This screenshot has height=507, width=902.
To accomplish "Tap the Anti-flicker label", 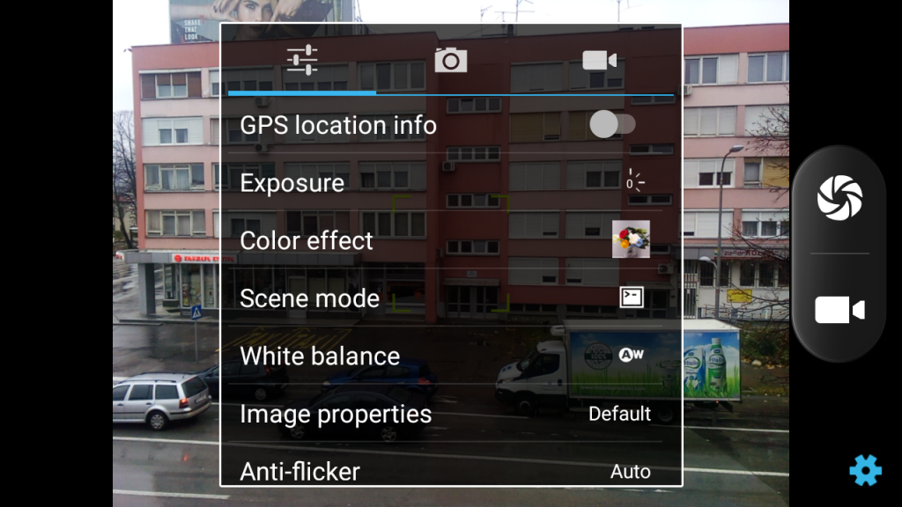I will [x=299, y=472].
